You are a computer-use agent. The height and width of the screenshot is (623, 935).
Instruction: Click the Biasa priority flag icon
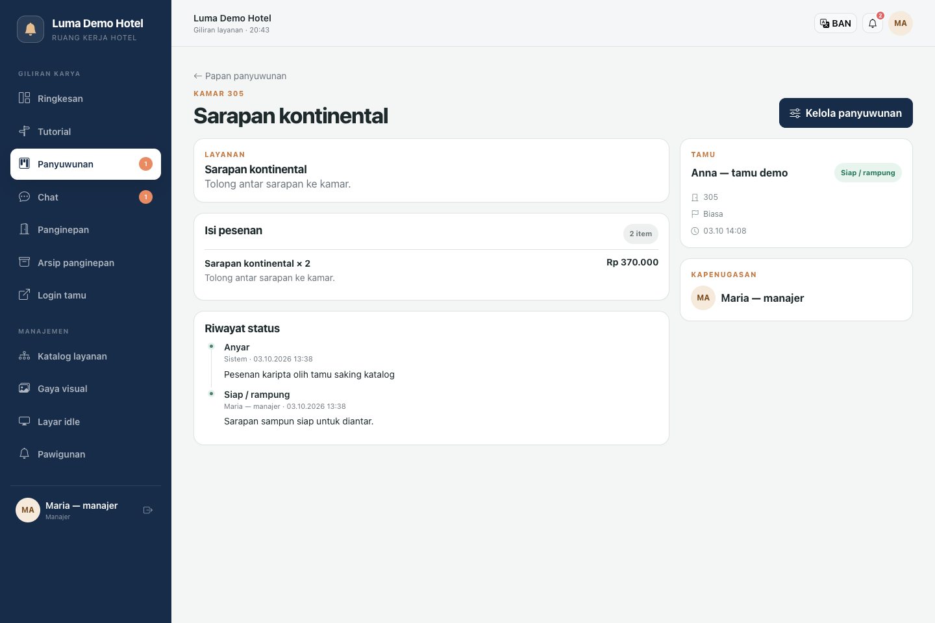coord(695,214)
